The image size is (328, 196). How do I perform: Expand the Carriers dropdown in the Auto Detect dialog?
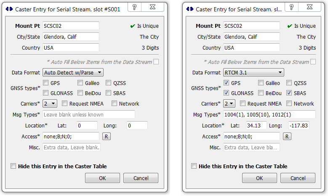(50, 103)
